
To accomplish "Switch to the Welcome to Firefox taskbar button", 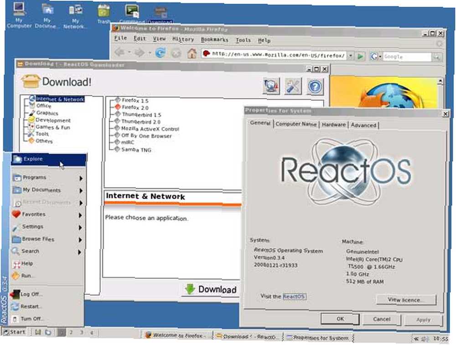I will click(x=176, y=335).
